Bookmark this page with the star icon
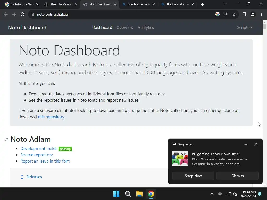This screenshot has width=267, height=200. [x=234, y=15]
